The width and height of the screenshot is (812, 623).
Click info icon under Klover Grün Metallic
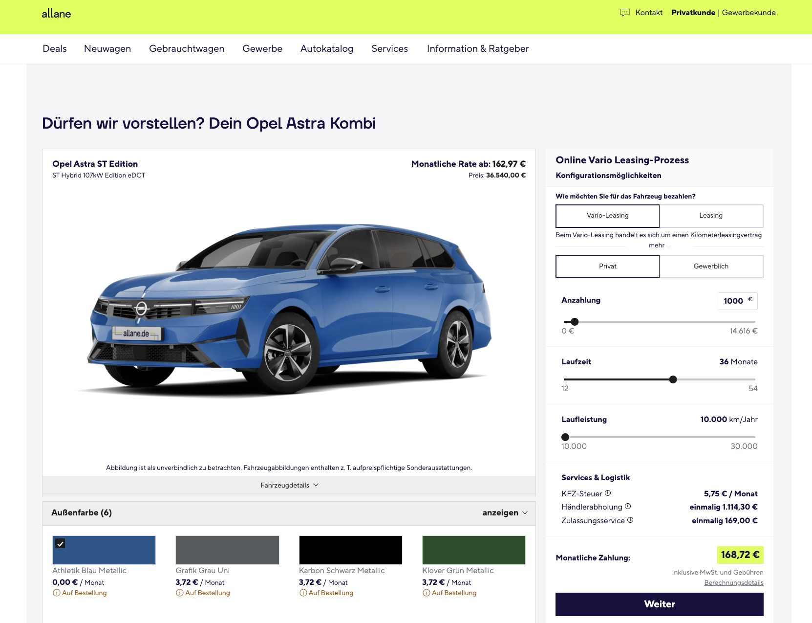click(427, 593)
